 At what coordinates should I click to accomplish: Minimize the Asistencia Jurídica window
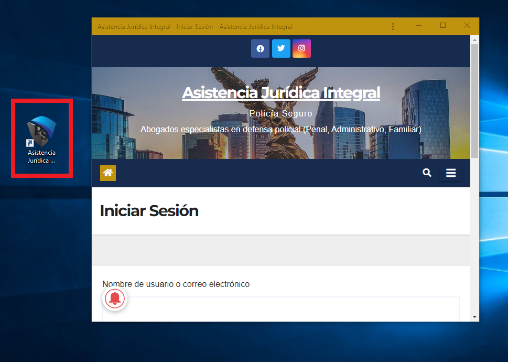click(419, 26)
